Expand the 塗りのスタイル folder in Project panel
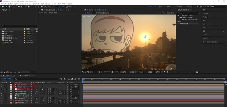The width and height of the screenshot is (227, 107). tap(1, 31)
